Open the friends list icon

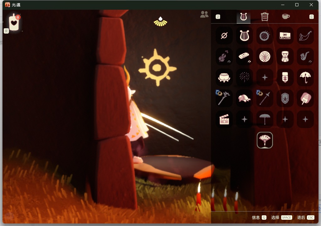(204, 14)
